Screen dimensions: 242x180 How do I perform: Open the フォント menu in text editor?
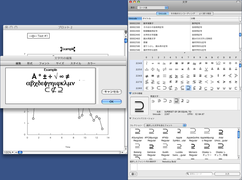[x=44, y=63]
